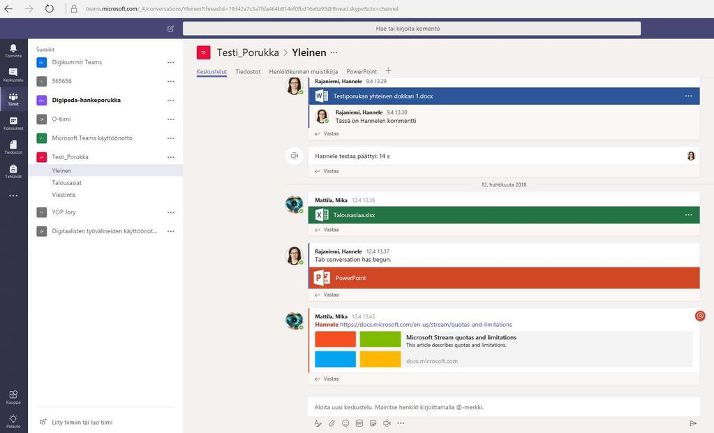
Task: Click the red mention @ badge
Action: click(x=700, y=316)
